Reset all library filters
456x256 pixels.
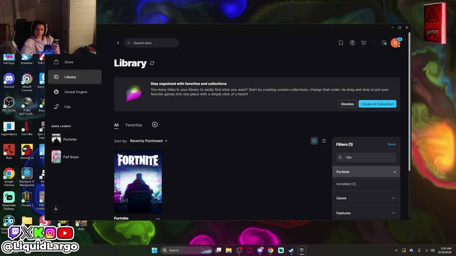coord(392,144)
